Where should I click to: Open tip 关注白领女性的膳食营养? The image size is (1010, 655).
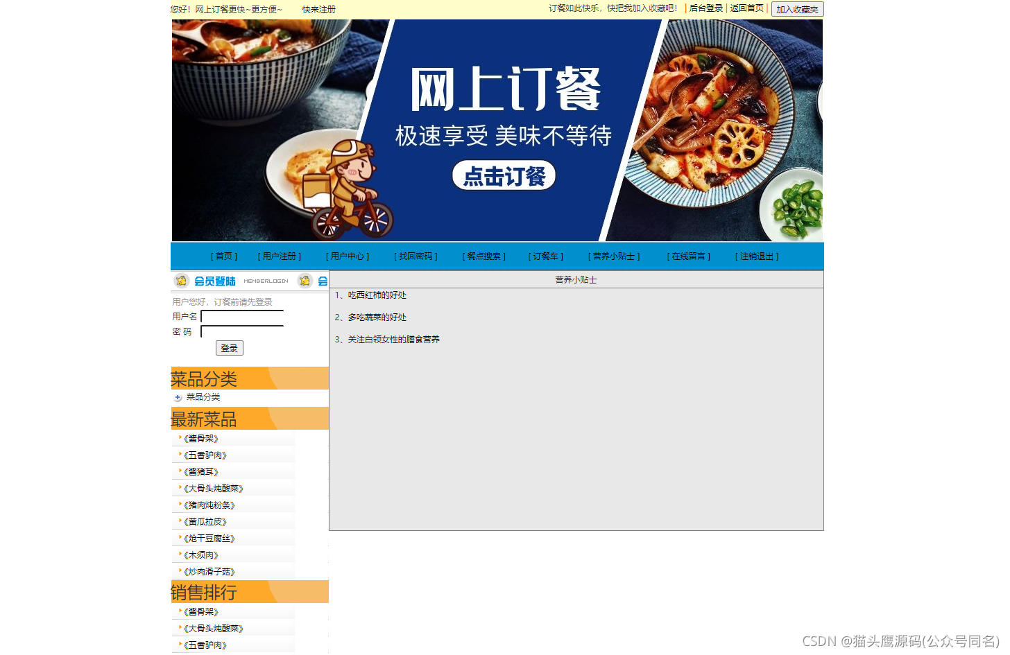[393, 340]
